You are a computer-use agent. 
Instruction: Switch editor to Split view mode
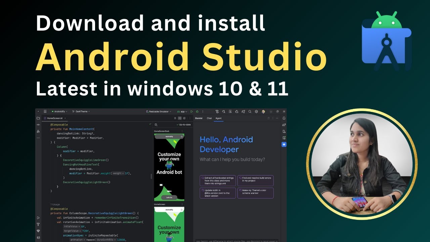pyautogui.click(x=180, y=118)
